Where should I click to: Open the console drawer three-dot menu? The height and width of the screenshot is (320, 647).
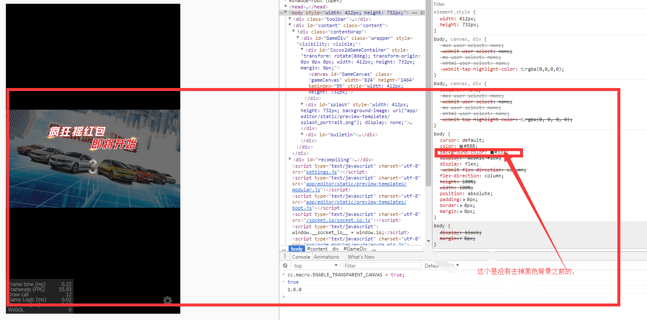[x=285, y=257]
